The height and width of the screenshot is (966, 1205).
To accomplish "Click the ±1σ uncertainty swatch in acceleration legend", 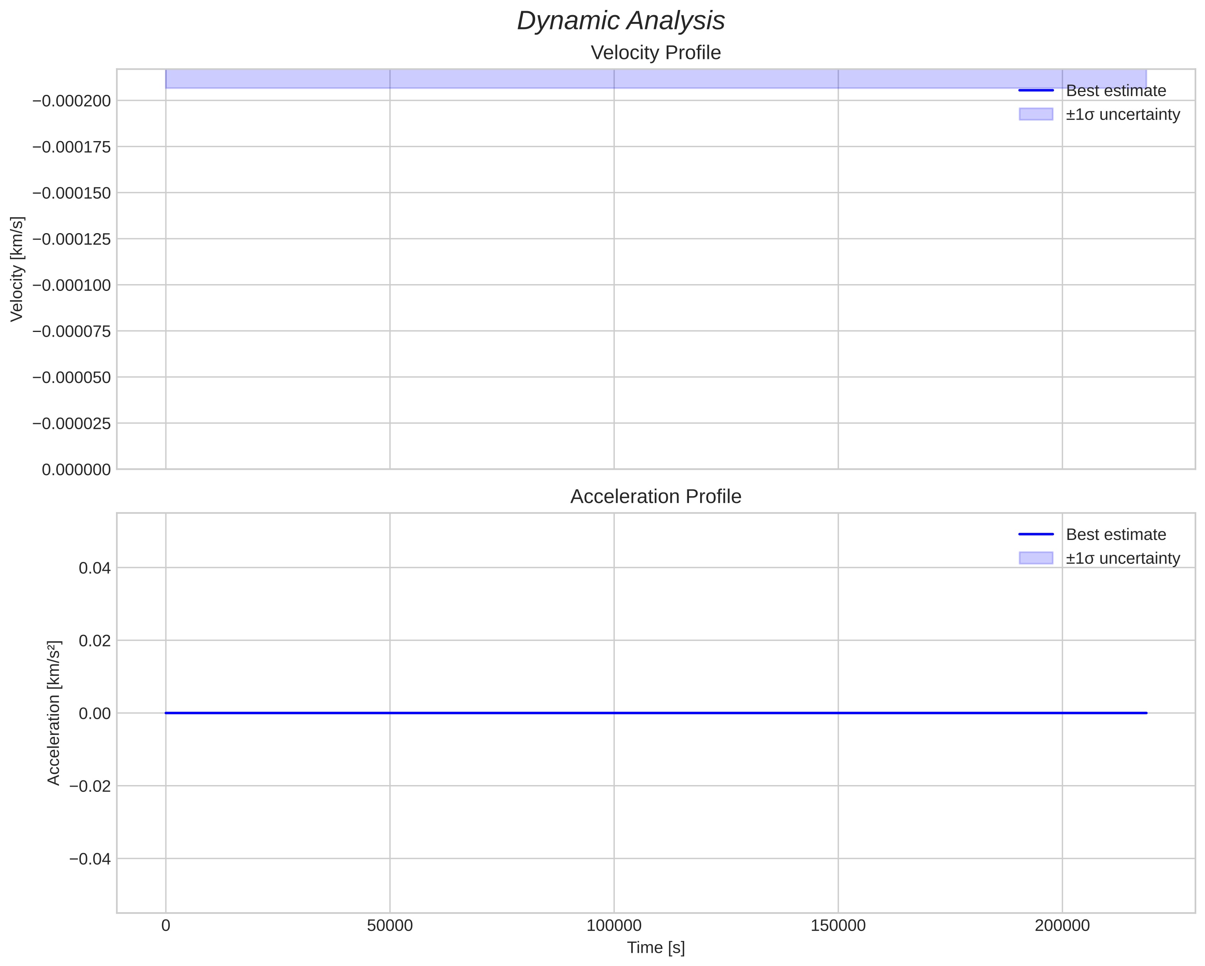I will tap(1036, 558).
